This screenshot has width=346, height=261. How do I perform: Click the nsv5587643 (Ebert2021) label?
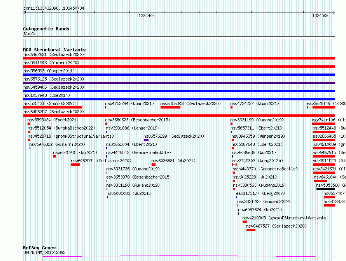click(x=257, y=144)
